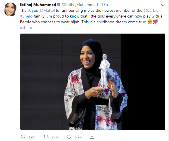This screenshot has height=141, width=169.
Task: Send tweet via direct message envelope icon
Action: [x=92, y=137]
